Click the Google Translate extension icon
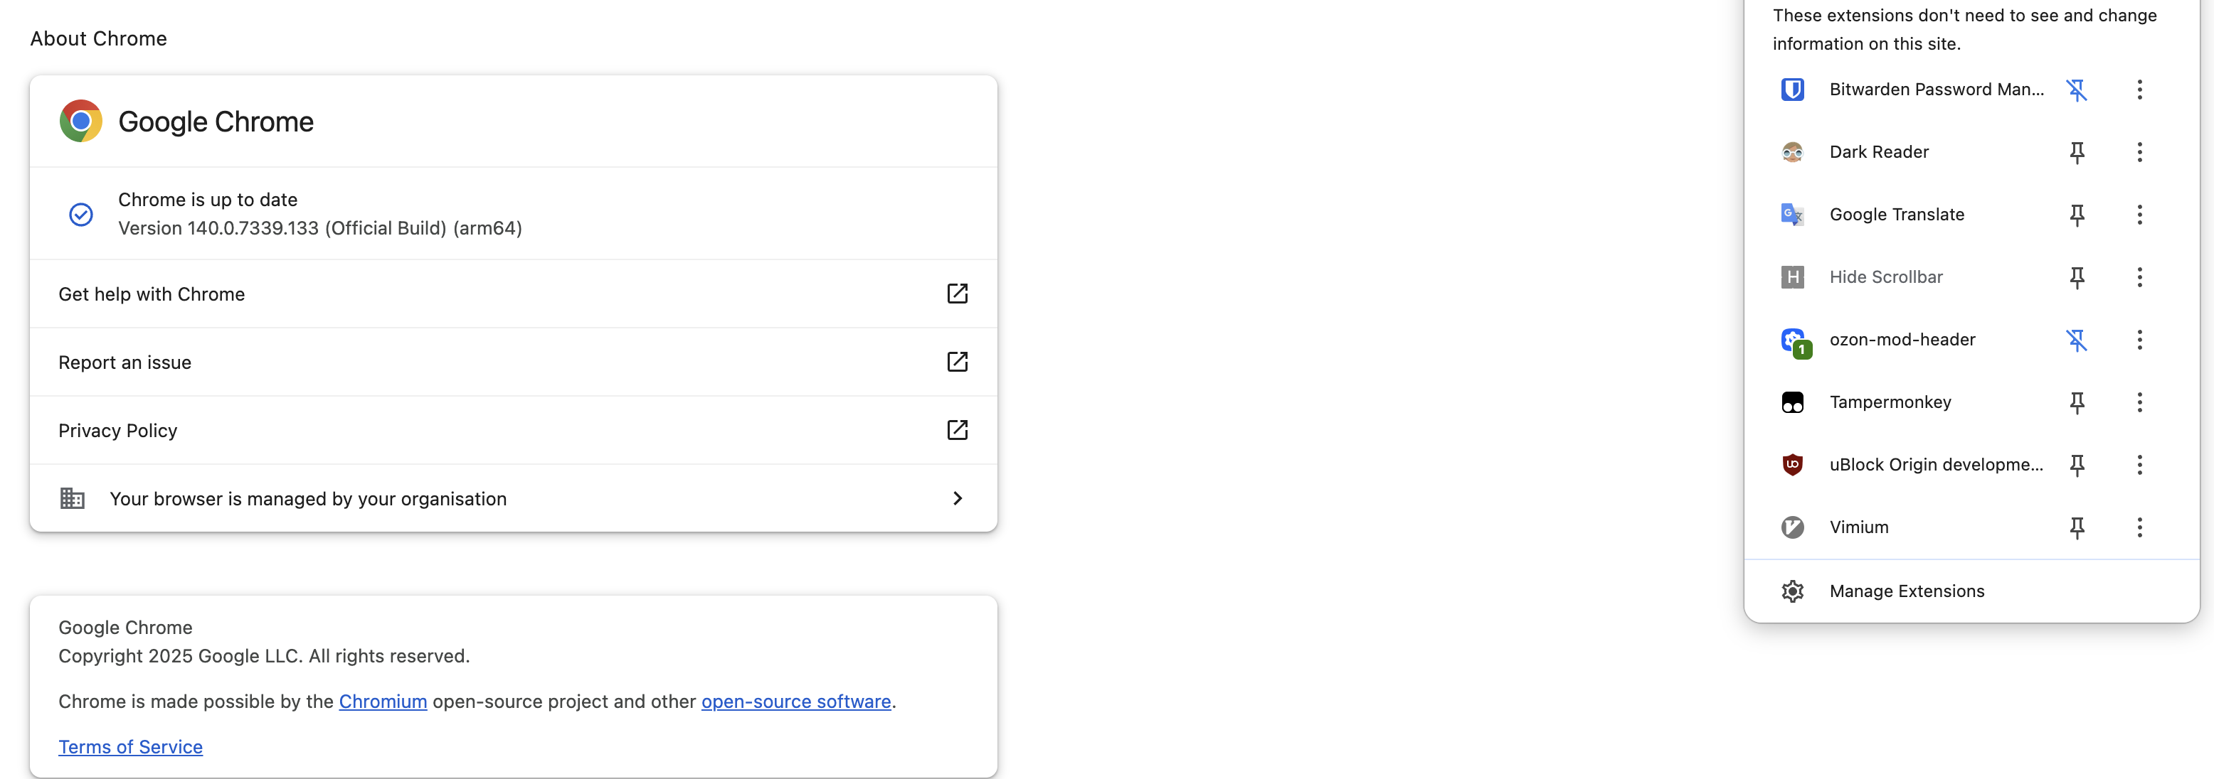The width and height of the screenshot is (2214, 779). 1792,215
